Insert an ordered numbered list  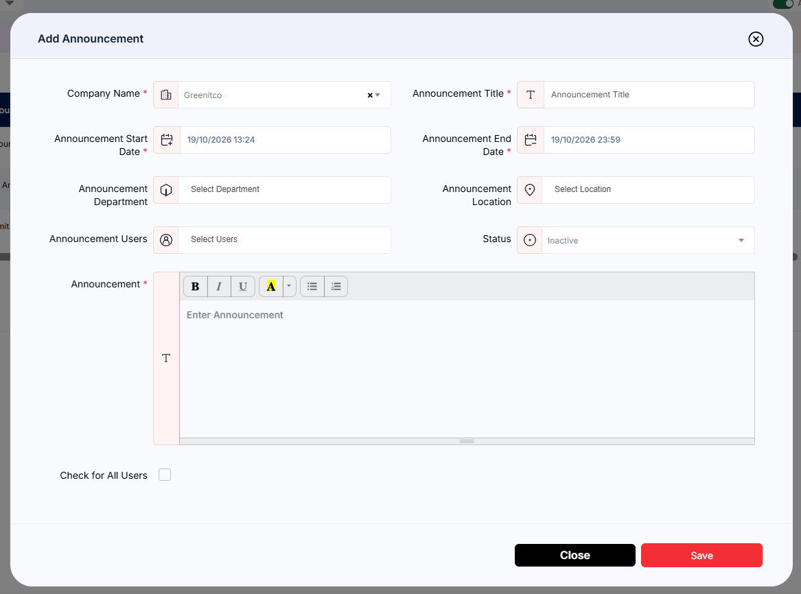tap(336, 286)
